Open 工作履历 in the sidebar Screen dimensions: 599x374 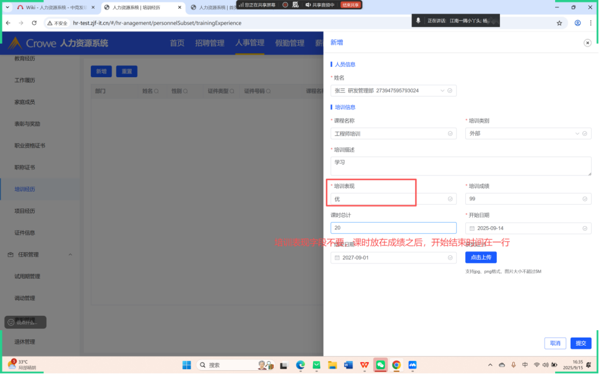(x=25, y=80)
